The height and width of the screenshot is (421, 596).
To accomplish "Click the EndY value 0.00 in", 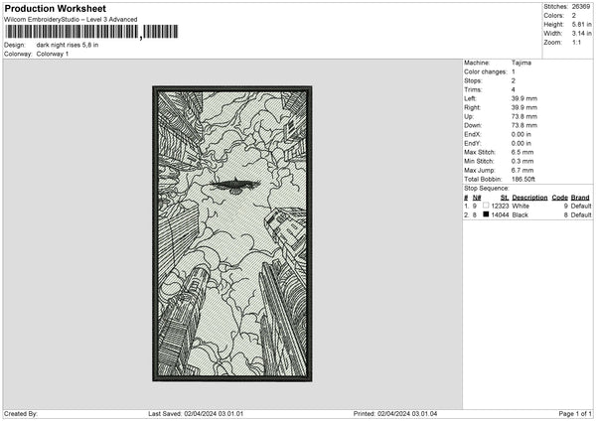I will 521,143.
